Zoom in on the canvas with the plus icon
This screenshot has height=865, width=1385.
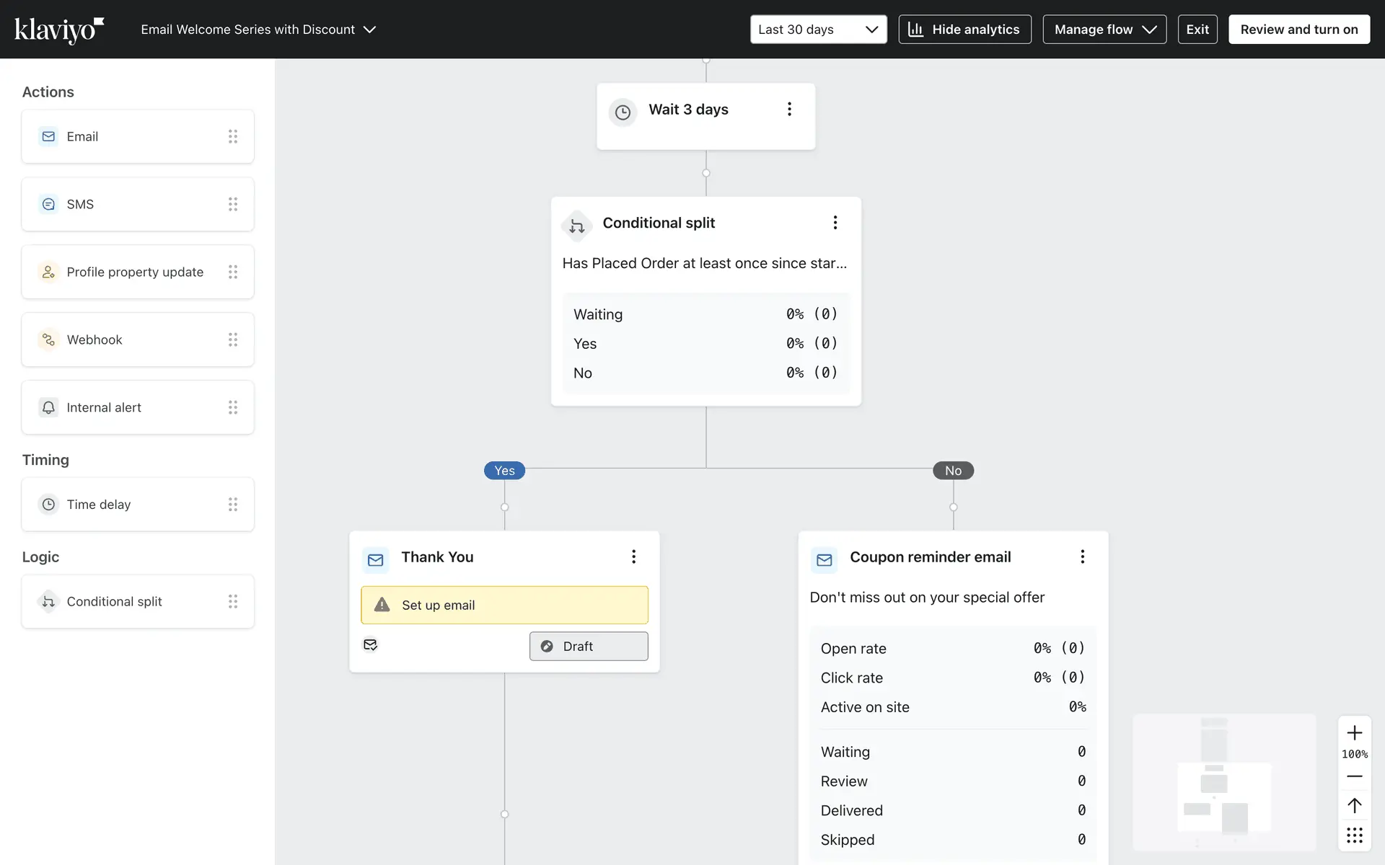[x=1354, y=733]
